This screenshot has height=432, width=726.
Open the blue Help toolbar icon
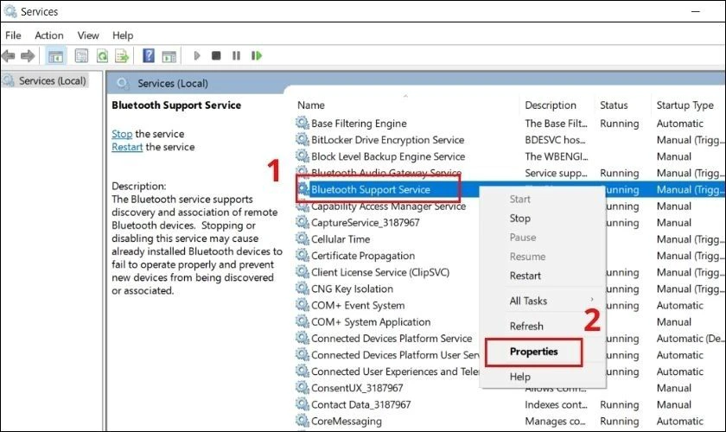pyautogui.click(x=149, y=56)
